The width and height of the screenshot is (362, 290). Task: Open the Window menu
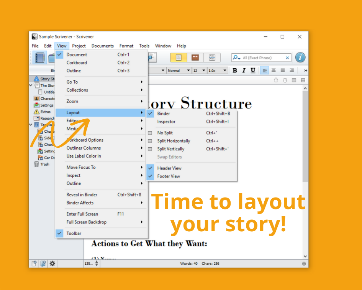pyautogui.click(x=163, y=46)
